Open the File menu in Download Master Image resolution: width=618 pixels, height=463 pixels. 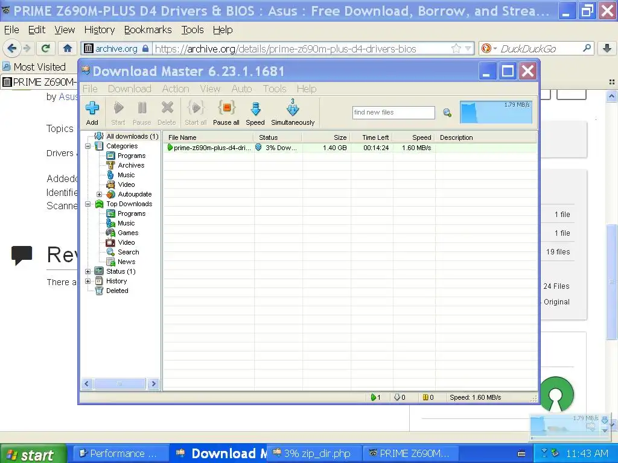coord(90,89)
